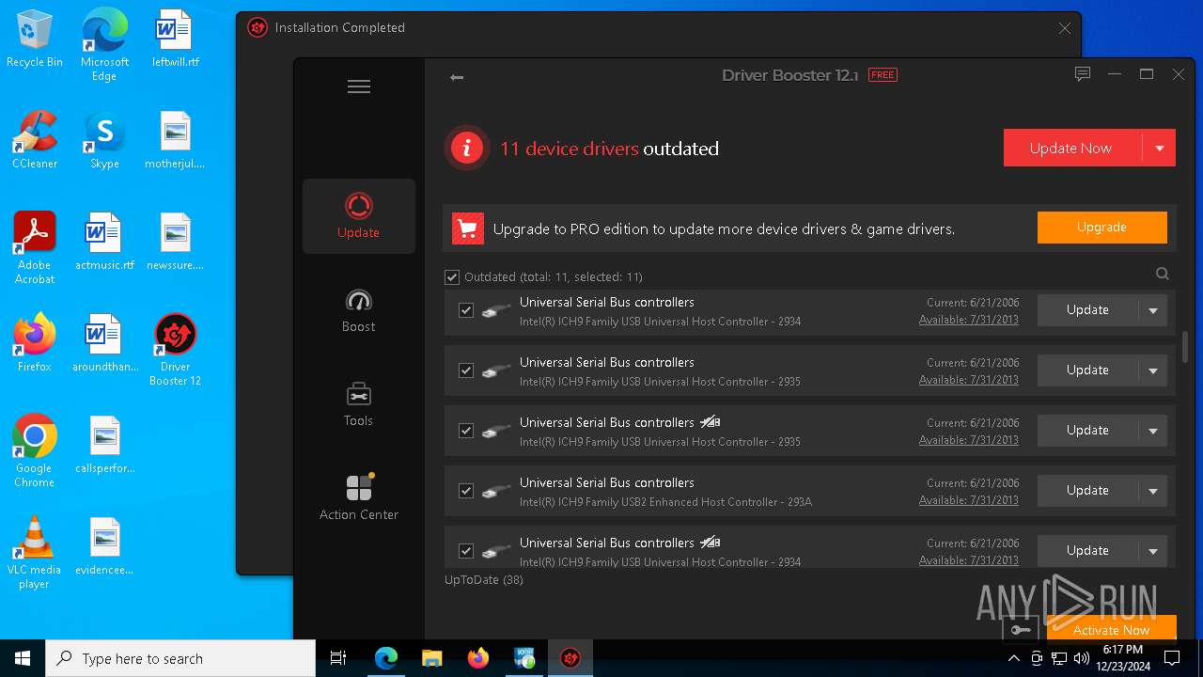The height and width of the screenshot is (677, 1203).
Task: Click the FREE badge next to title
Action: pyautogui.click(x=883, y=75)
